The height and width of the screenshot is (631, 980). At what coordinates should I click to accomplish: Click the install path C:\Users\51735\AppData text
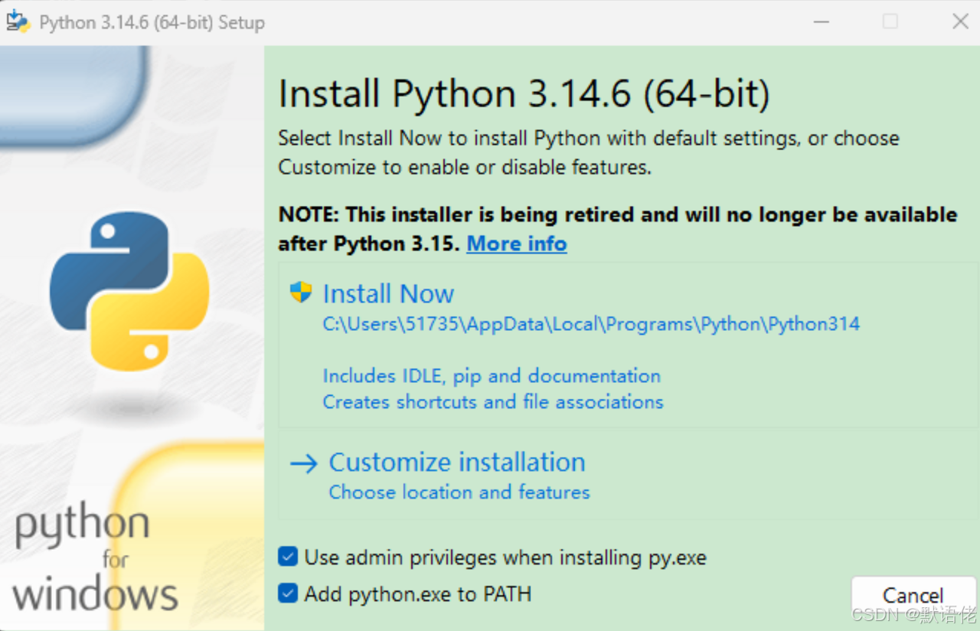tap(591, 324)
